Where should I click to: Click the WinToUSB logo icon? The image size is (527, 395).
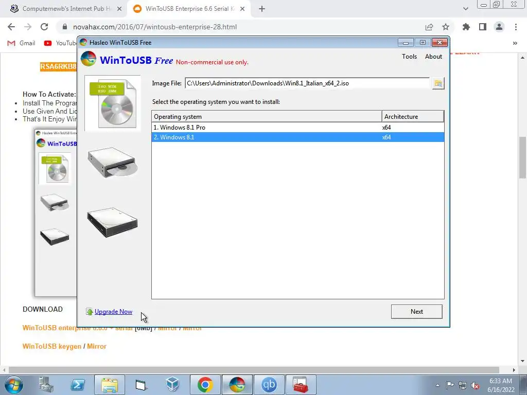[89, 59]
